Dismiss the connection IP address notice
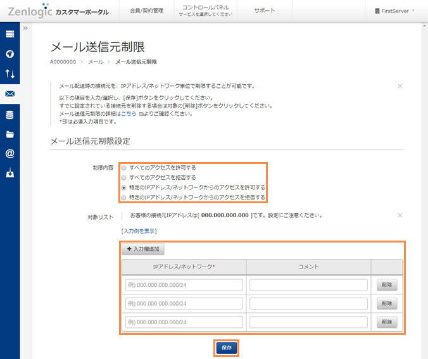The image size is (428, 359). (x=400, y=215)
